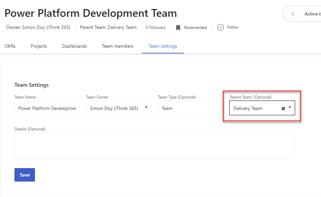Image resolution: width=321 pixels, height=197 pixels.
Task: Switch to the OKRs tab
Action: [10, 46]
